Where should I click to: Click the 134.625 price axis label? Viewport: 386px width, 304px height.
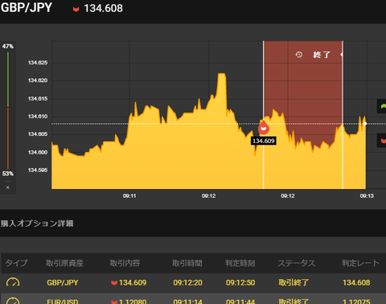[38, 63]
